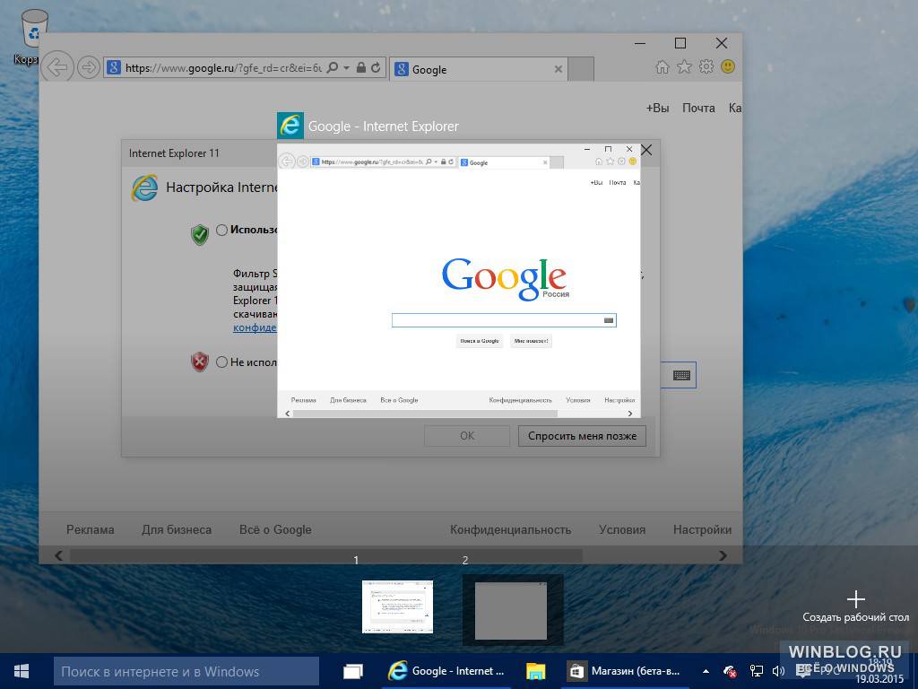Image resolution: width=918 pixels, height=689 pixels.
Task: Minimize the background Internet Explorer window
Action: tap(640, 43)
